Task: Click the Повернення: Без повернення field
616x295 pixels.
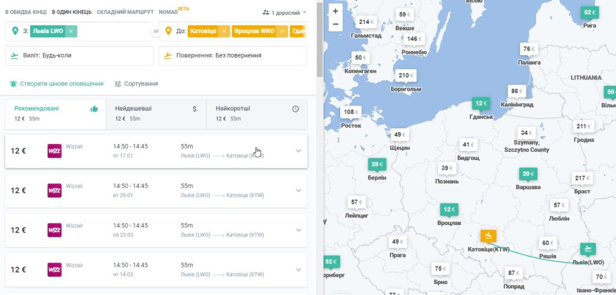Action: (x=233, y=56)
